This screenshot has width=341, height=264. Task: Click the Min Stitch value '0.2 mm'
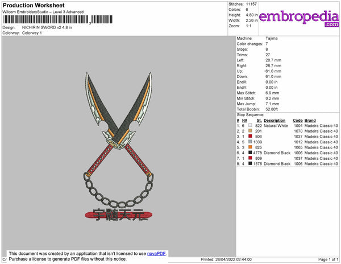pyautogui.click(x=272, y=98)
